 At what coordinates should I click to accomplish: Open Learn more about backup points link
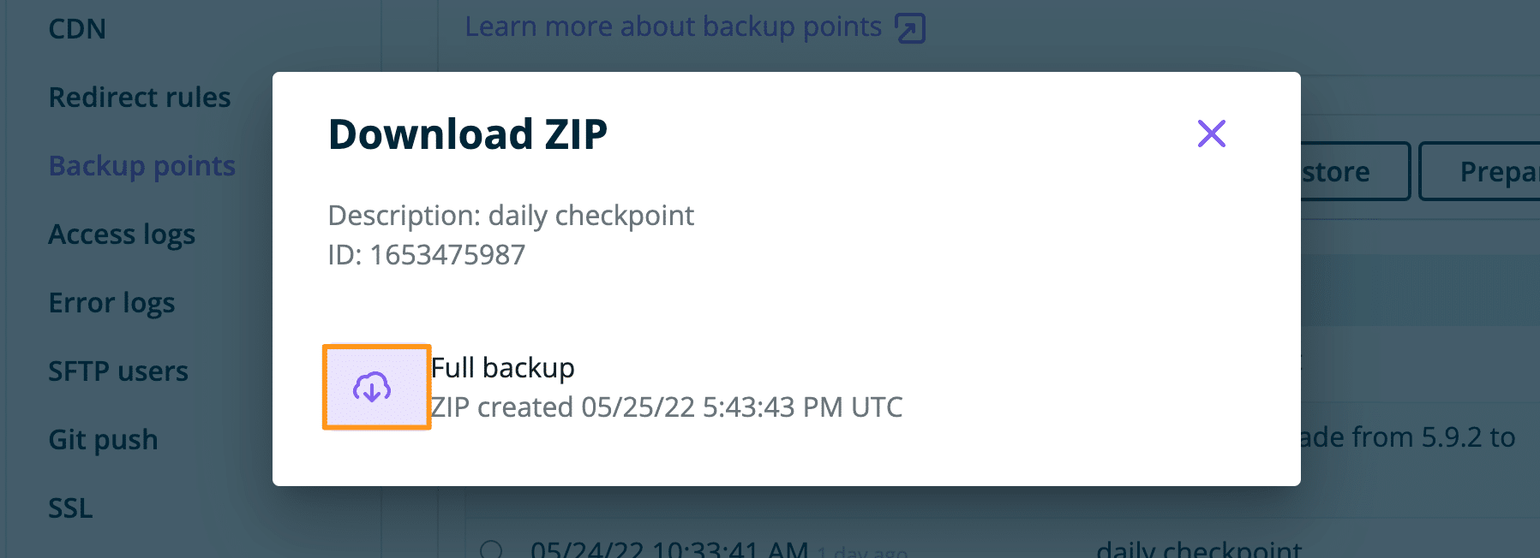coord(673,27)
